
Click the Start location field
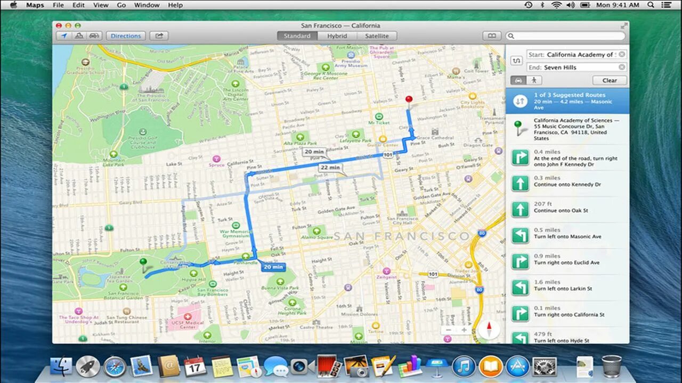coord(577,54)
